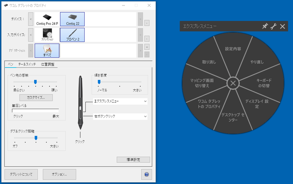The width and height of the screenshot is (293, 184).
Task: Click the オフ label under ダブルクリック距離
Action: click(15, 146)
